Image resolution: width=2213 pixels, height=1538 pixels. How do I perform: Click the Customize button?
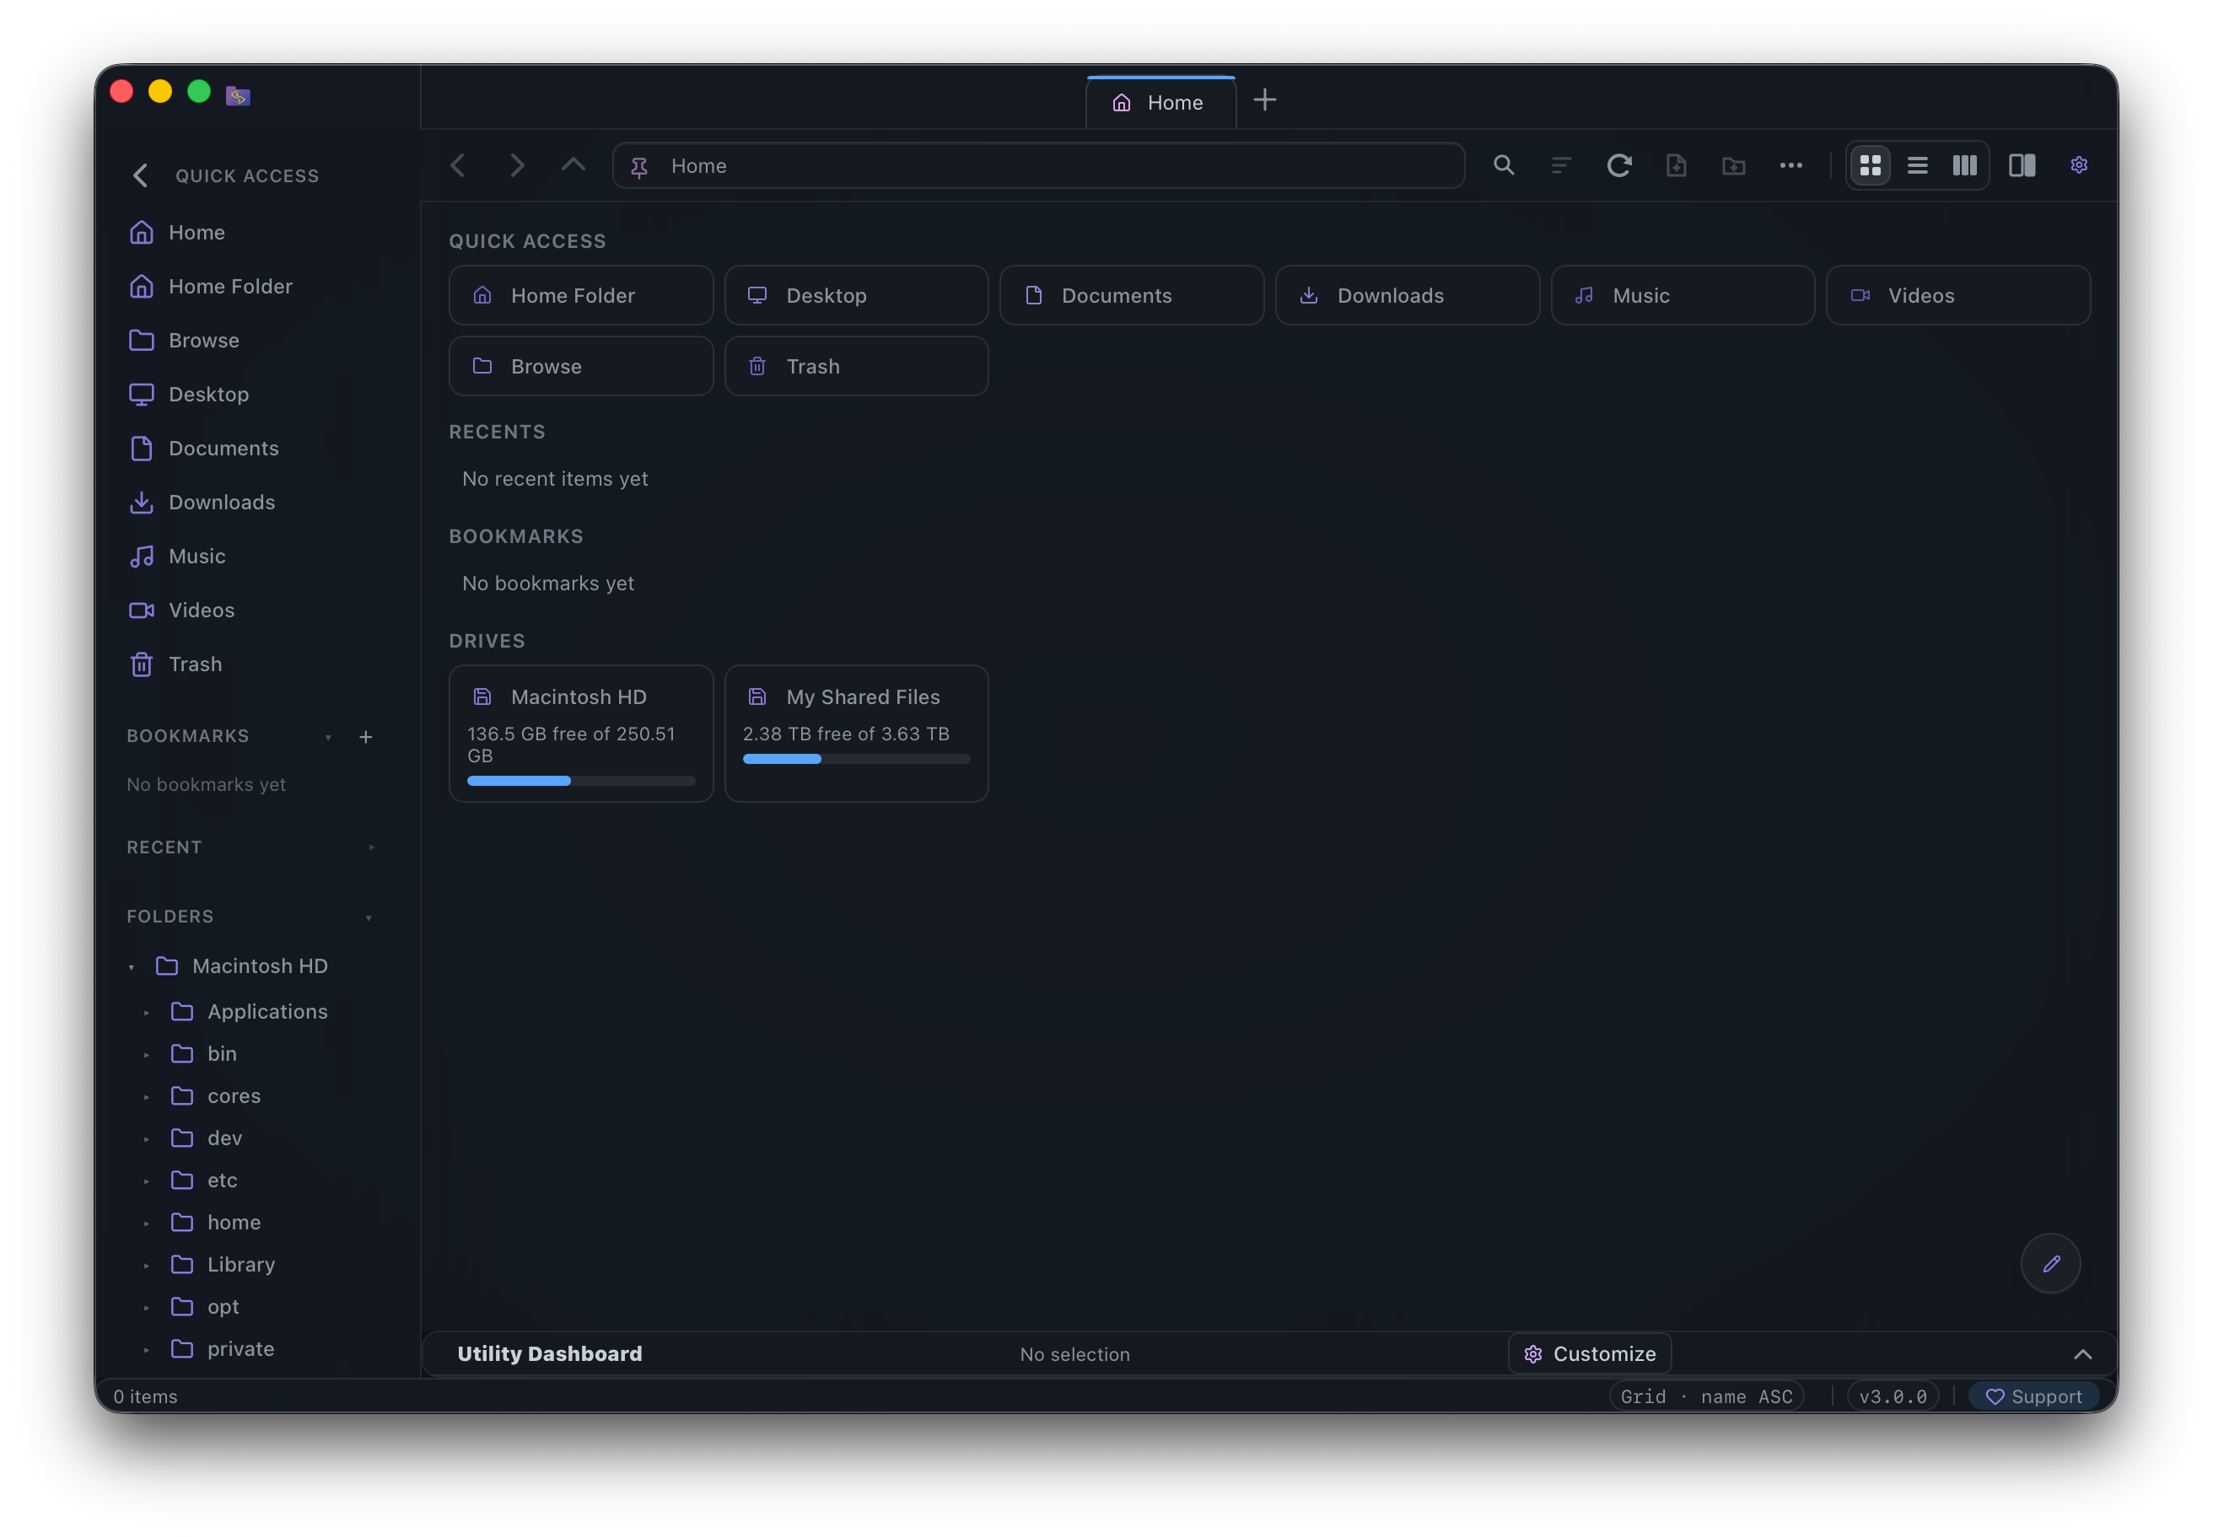(1590, 1354)
